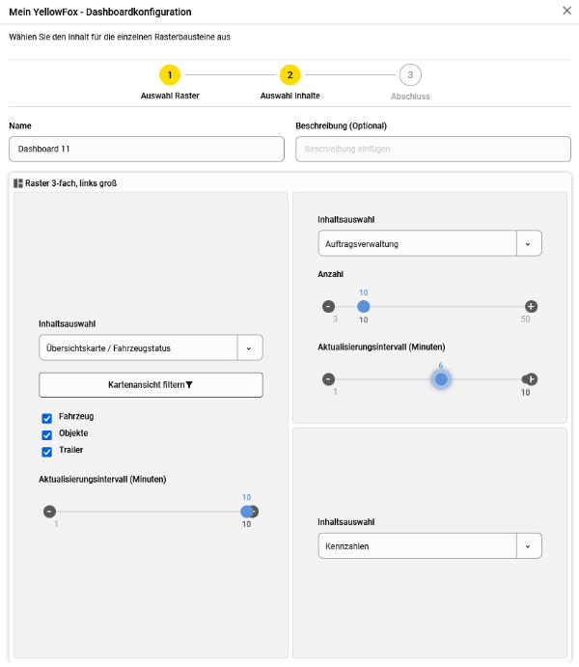
Task: Disable the Trailer checkbox
Action: pos(46,451)
